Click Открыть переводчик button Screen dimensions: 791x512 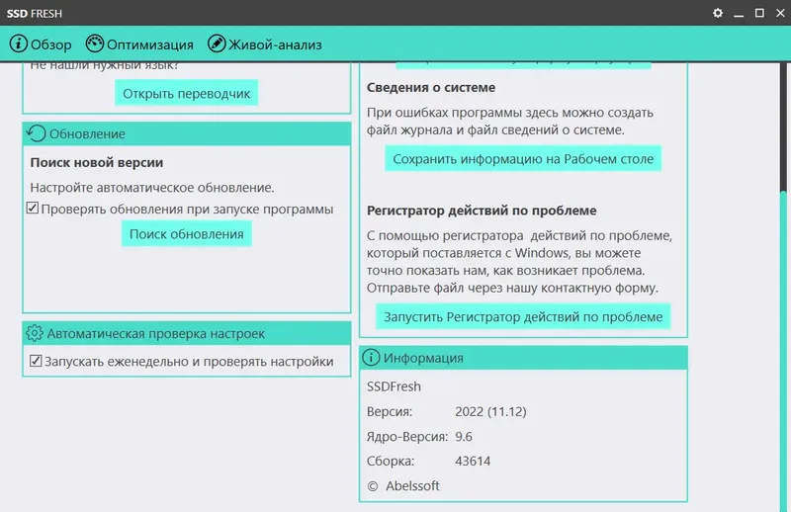pyautogui.click(x=186, y=93)
